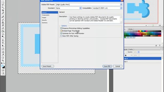Viewport: 164px width, 92px height.
Task: Select the Blur tool
Action: coord(3,34)
